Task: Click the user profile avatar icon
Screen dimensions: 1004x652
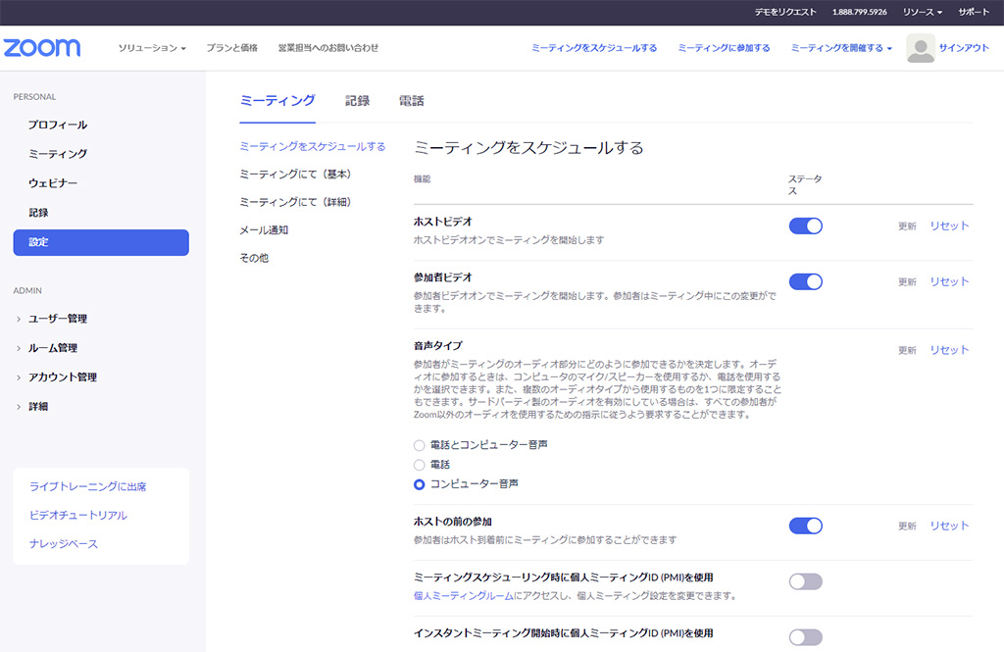Action: pos(921,48)
